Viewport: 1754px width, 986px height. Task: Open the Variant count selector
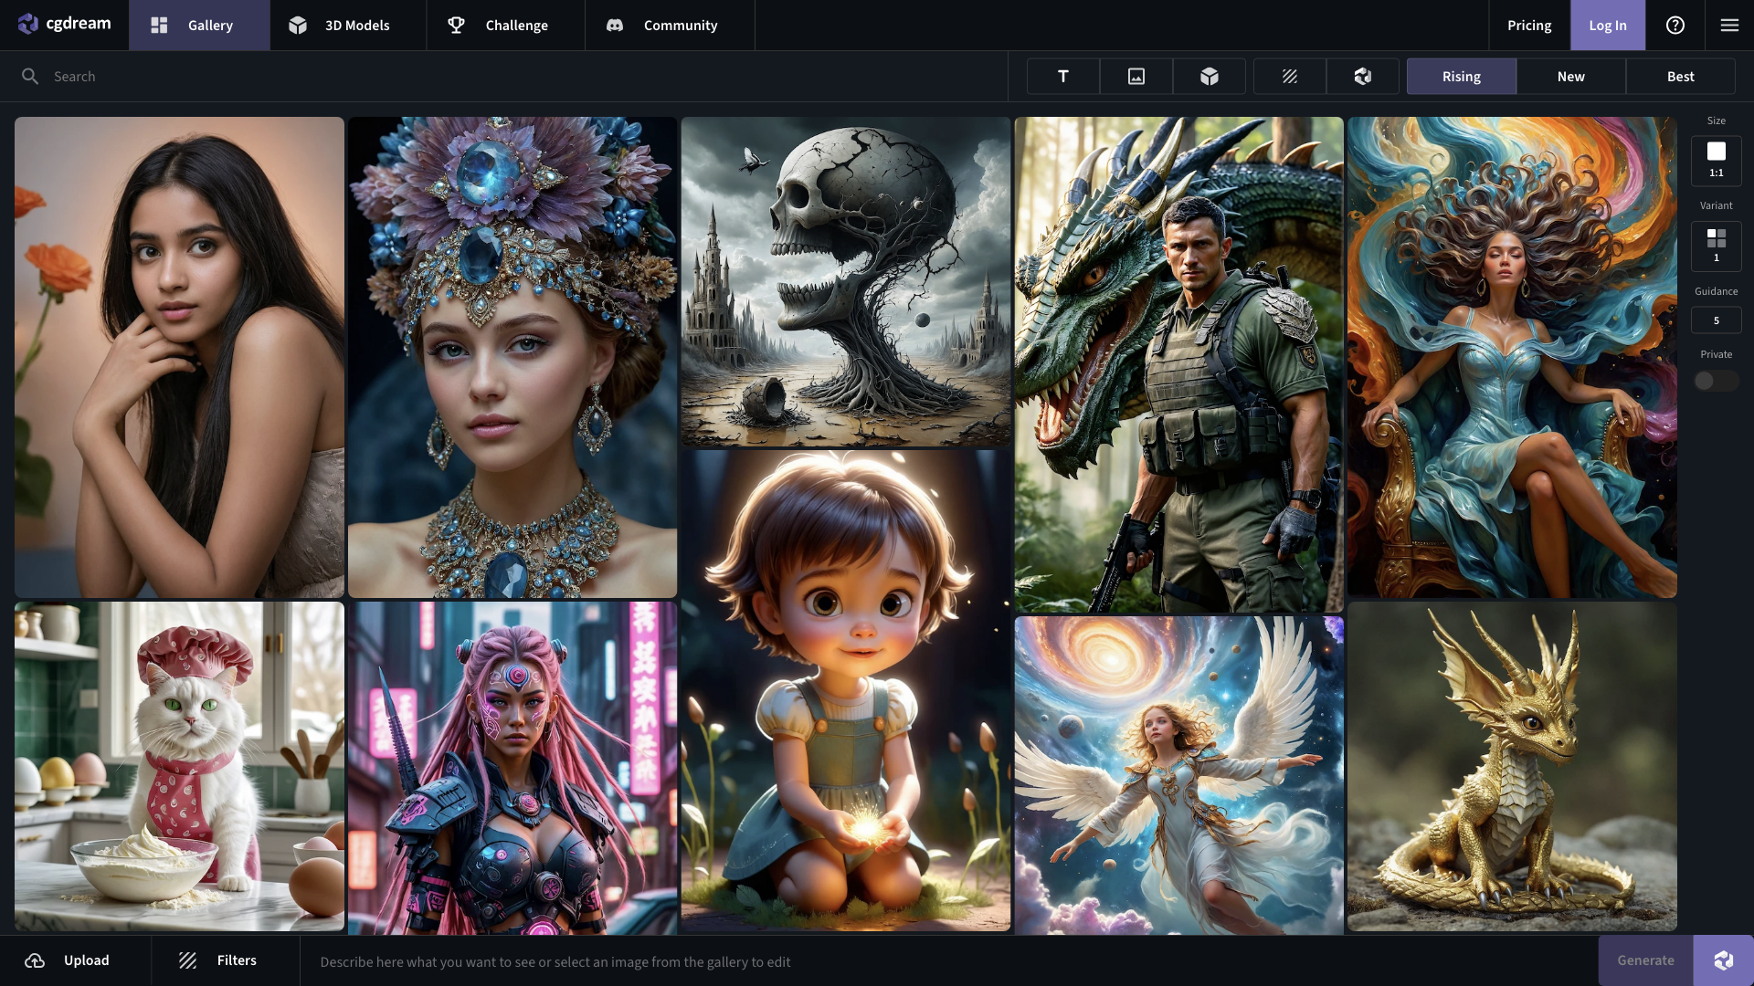click(1717, 246)
